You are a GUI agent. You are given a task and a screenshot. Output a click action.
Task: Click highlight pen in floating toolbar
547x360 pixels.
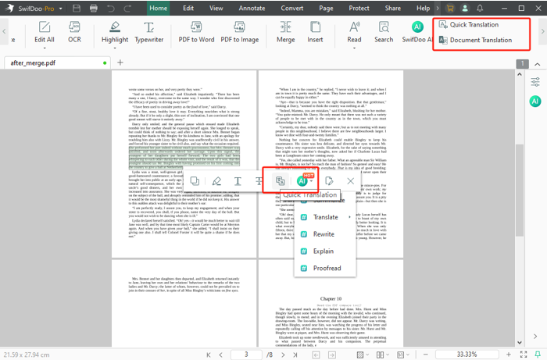coord(216,181)
